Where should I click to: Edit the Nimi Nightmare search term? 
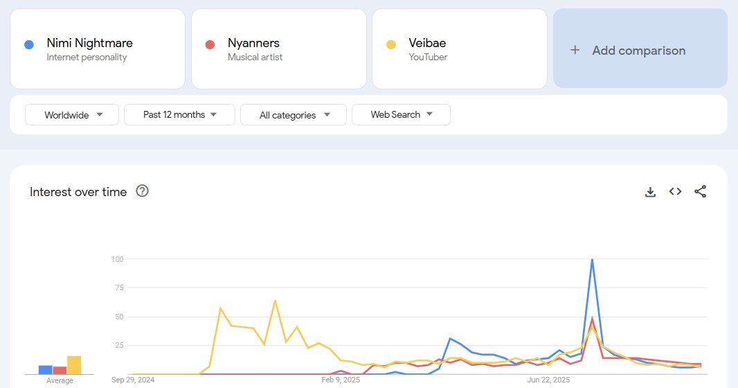[90, 43]
